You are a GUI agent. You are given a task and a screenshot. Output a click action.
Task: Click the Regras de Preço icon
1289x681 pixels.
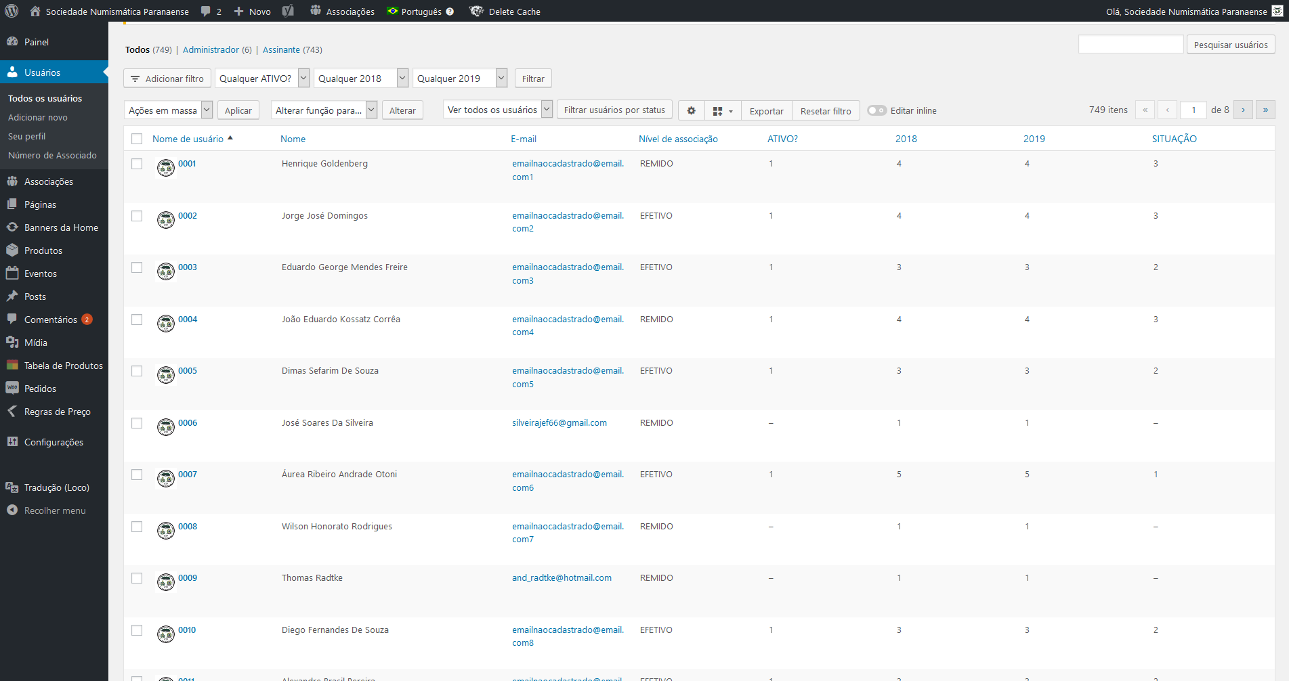pos(12,411)
